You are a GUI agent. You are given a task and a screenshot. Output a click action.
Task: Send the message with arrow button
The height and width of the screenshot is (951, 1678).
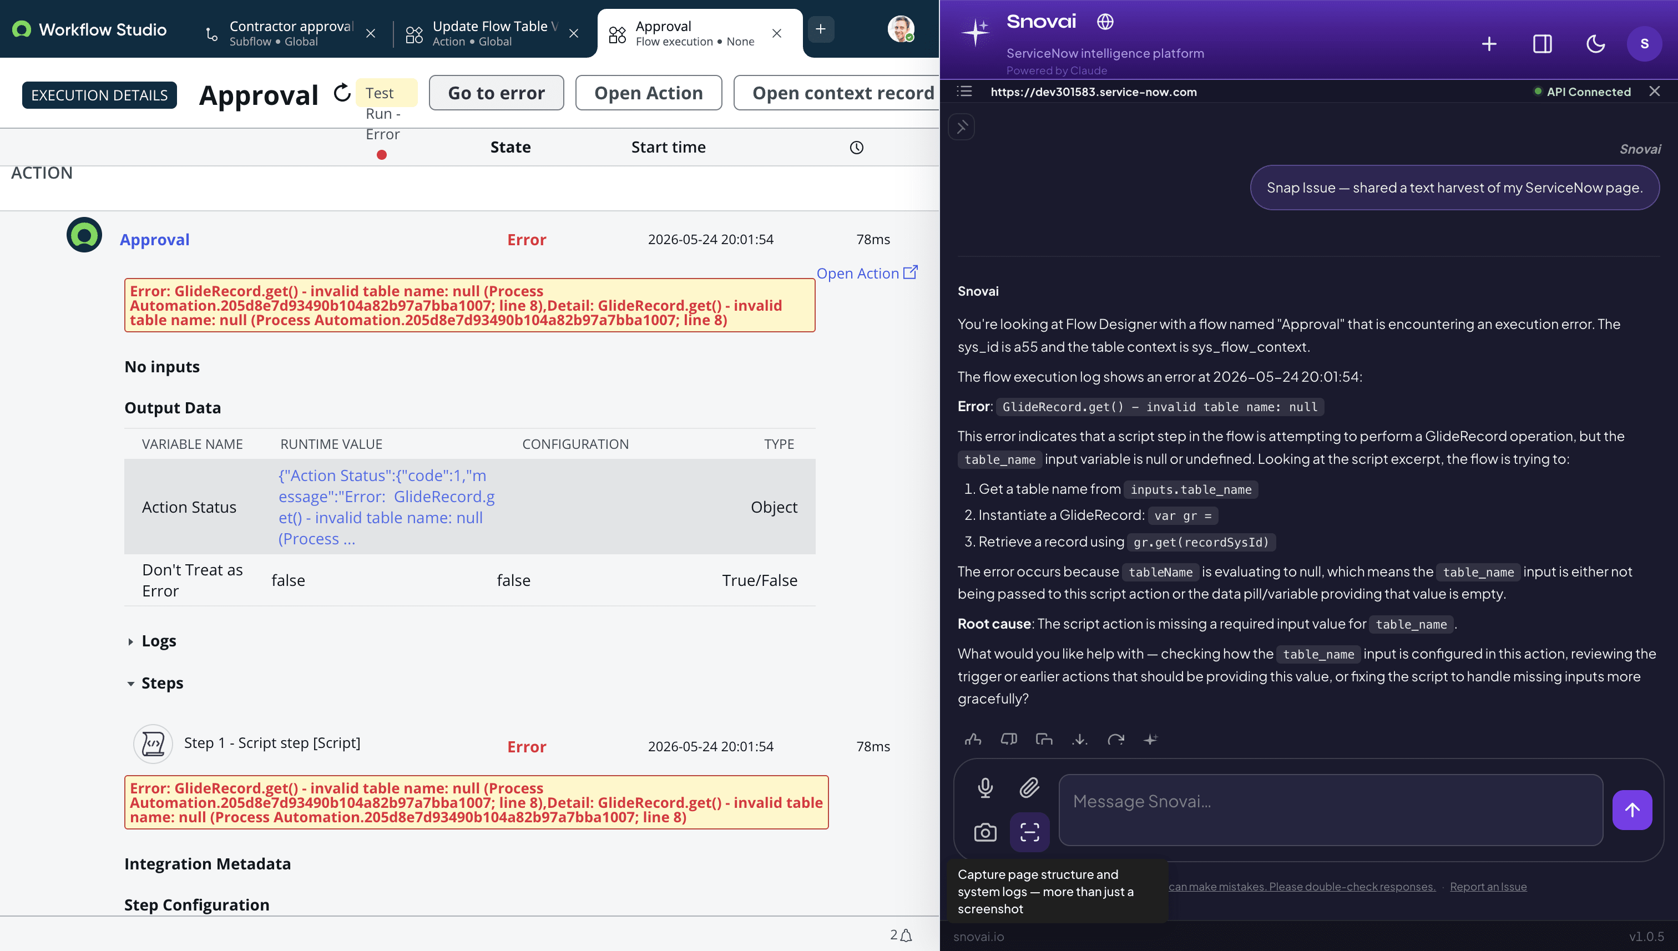(x=1631, y=810)
